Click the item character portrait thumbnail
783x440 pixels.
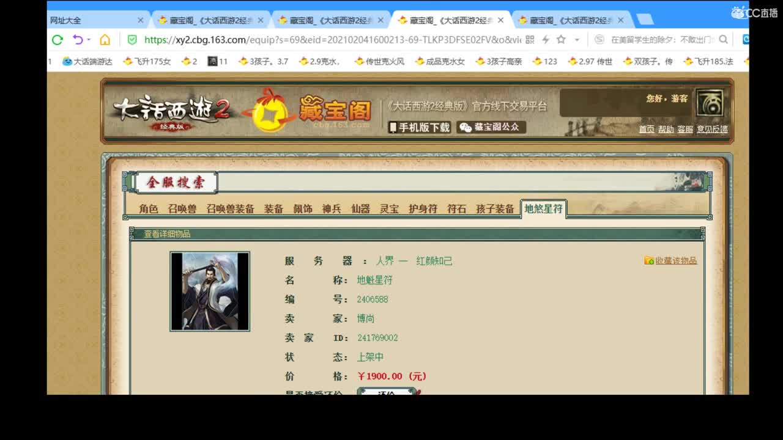tap(210, 291)
